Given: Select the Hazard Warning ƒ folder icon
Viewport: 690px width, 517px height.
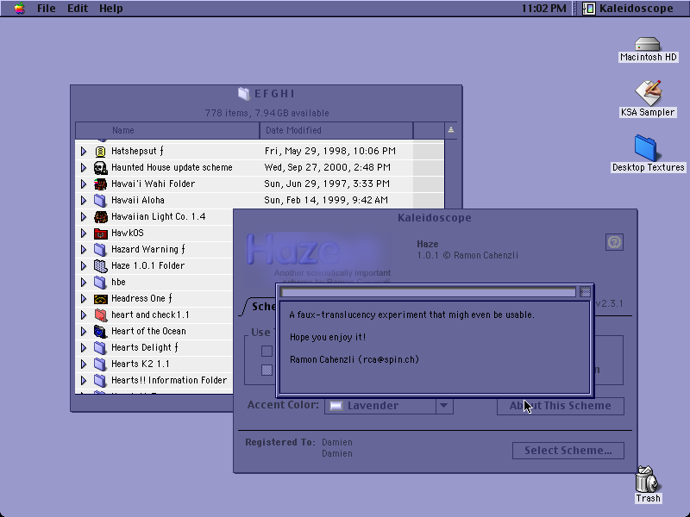Looking at the screenshot, I should (100, 250).
